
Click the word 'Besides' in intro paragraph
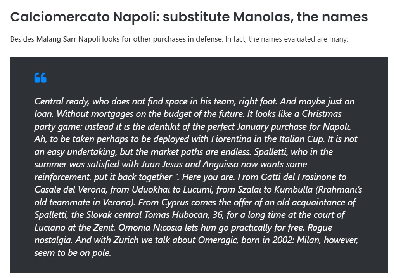tap(22, 39)
